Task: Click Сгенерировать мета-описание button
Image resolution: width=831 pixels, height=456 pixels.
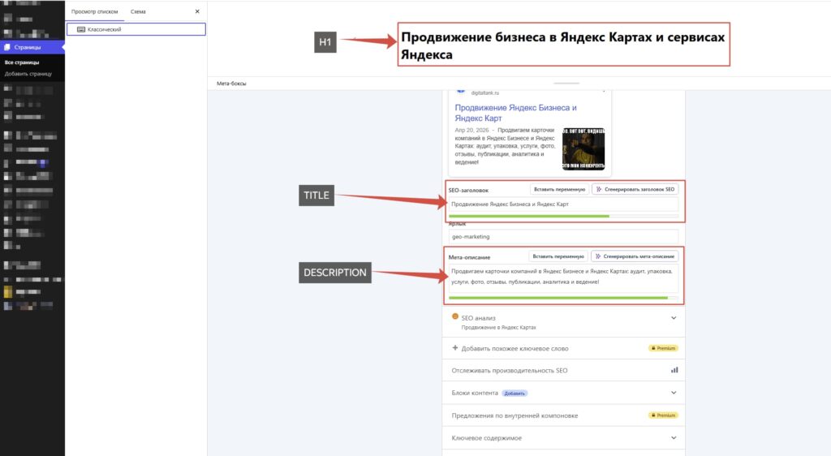Action: (x=635, y=256)
